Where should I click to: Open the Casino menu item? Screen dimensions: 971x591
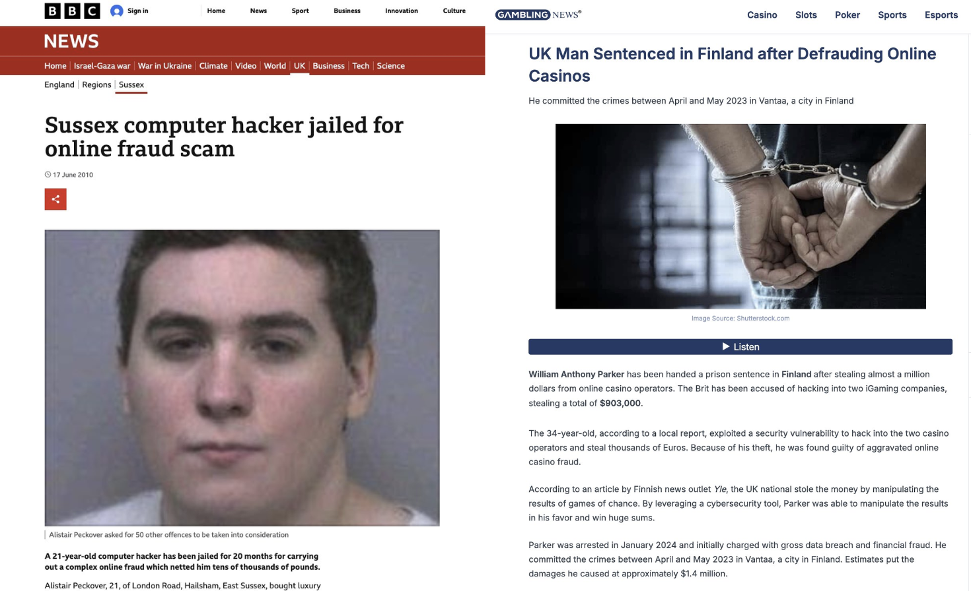[762, 15]
